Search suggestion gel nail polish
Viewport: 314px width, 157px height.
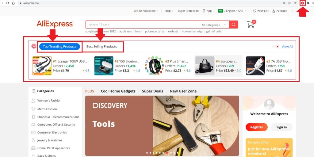pyautogui.click(x=215, y=31)
